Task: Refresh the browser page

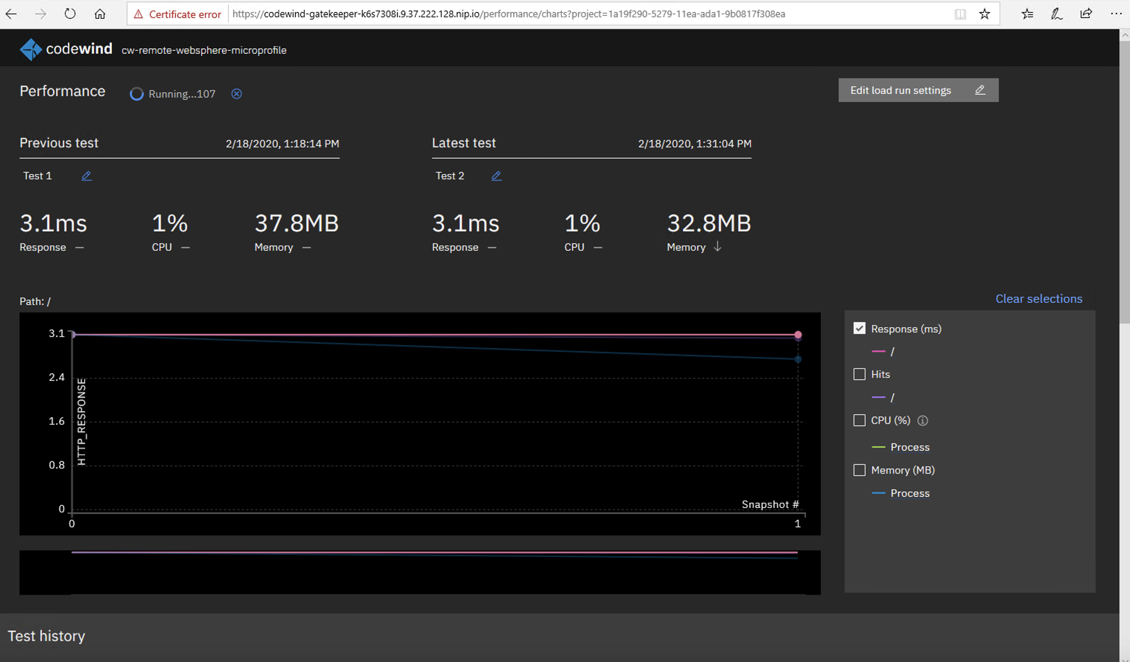Action: pos(70,14)
